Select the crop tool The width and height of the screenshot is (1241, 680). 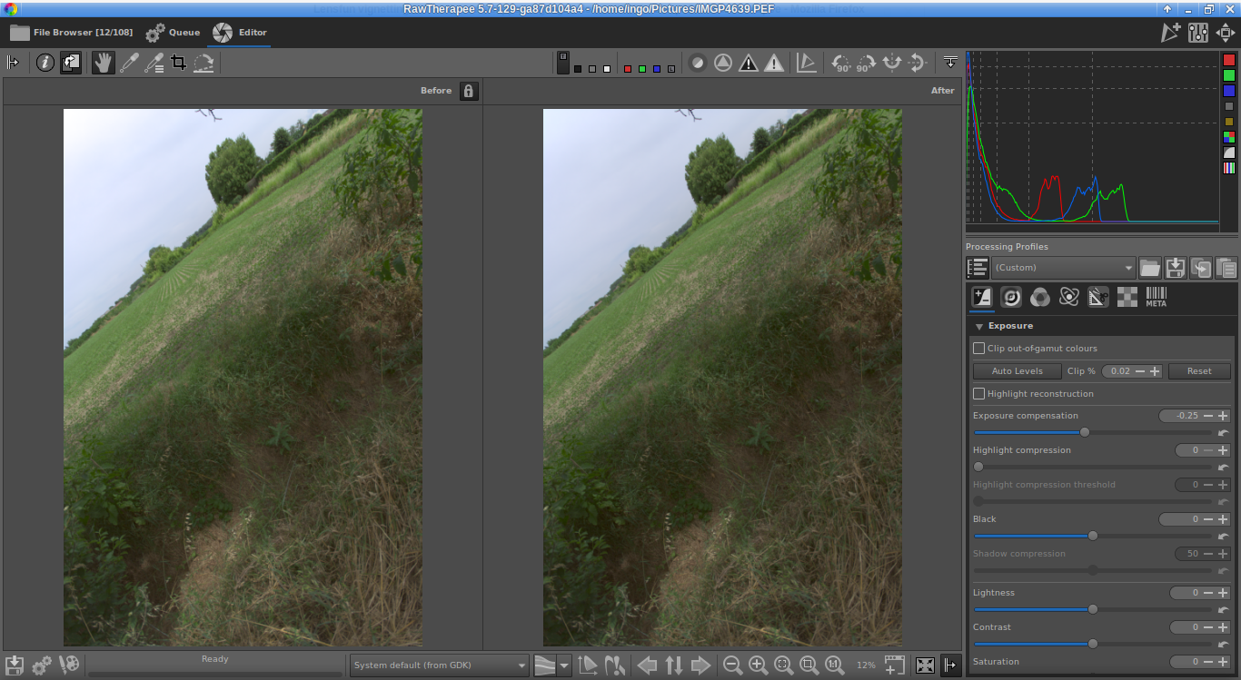pos(179,63)
